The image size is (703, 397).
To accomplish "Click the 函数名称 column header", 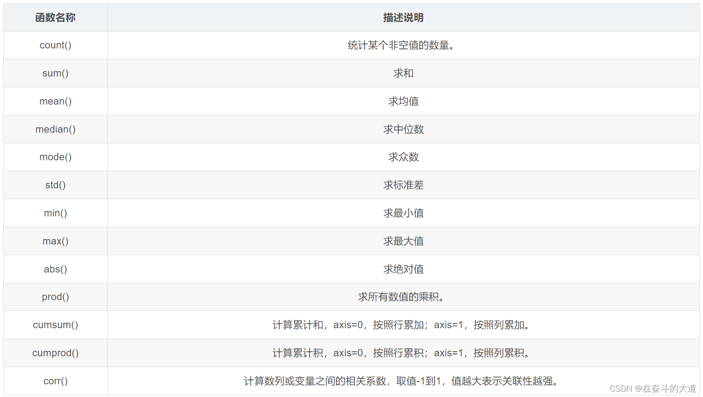I will click(x=55, y=18).
